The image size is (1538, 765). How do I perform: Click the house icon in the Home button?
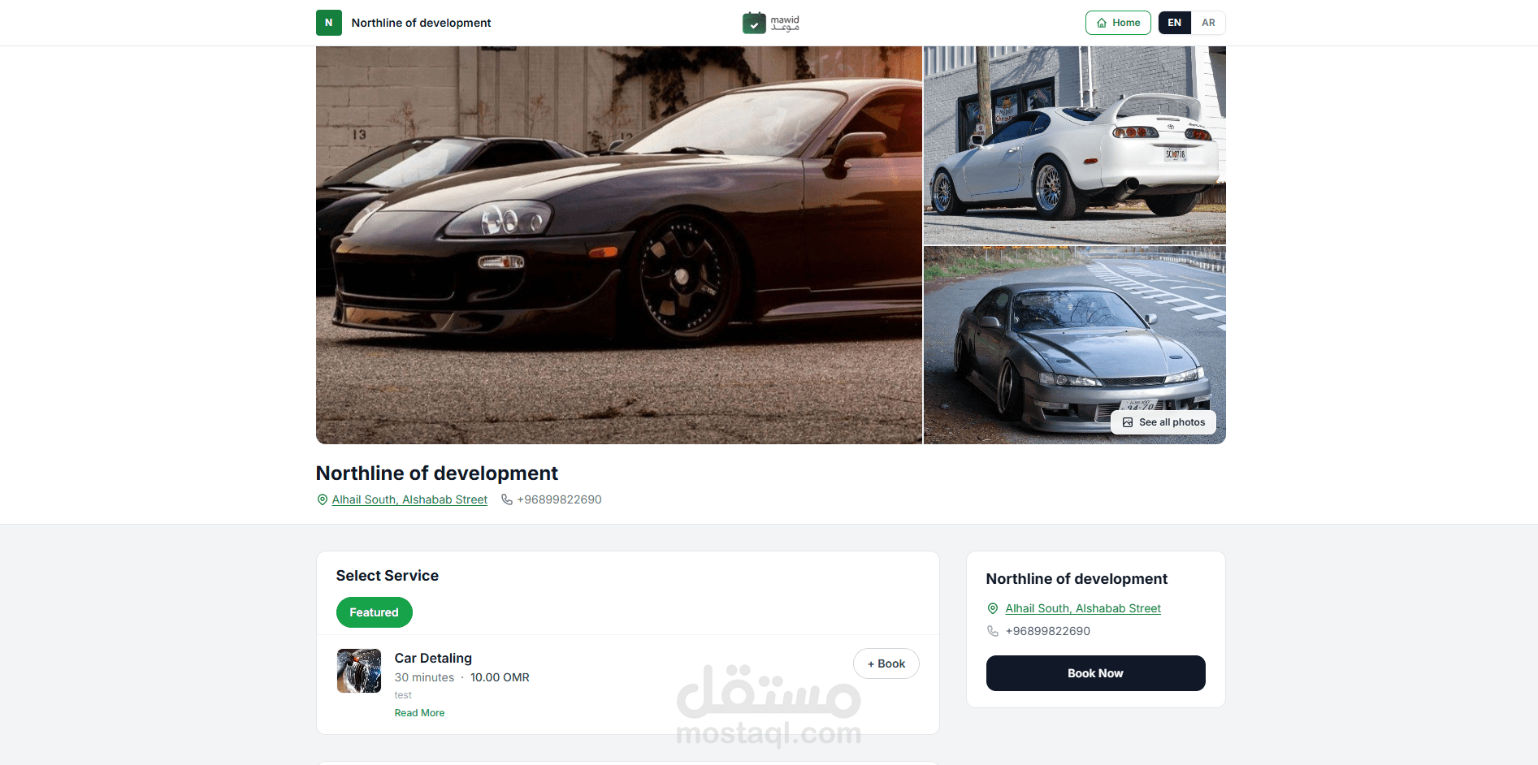(1102, 23)
